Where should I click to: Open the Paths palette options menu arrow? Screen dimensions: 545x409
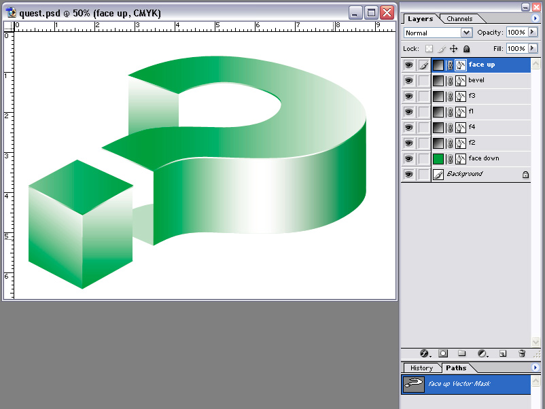pyautogui.click(x=535, y=367)
